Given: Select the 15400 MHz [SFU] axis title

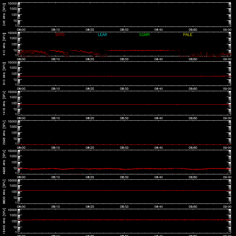Looking at the screenshot, I should (x=4, y=221).
